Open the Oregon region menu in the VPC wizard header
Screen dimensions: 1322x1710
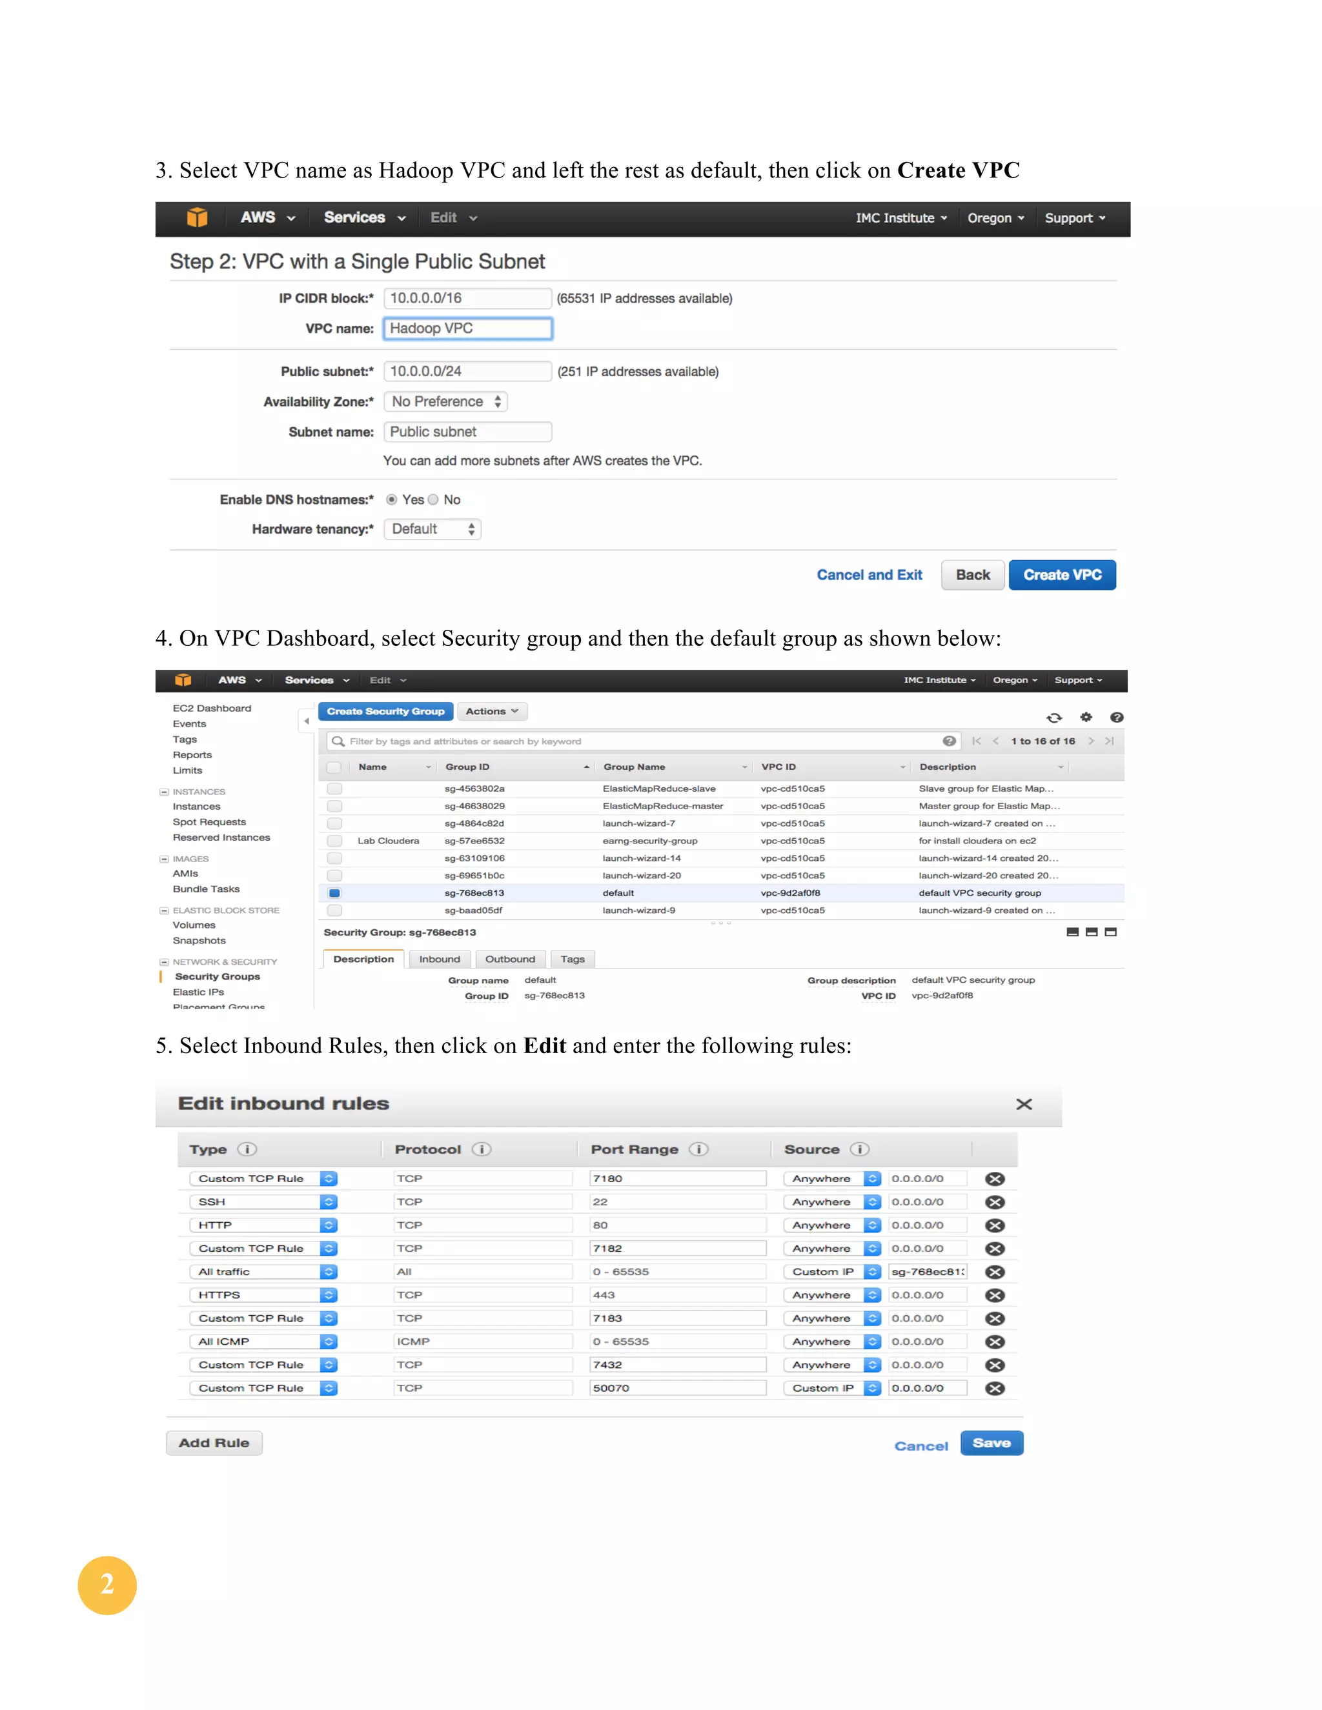[x=995, y=219]
